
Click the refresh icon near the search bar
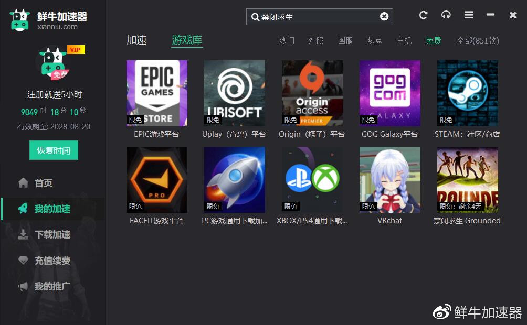[423, 15]
